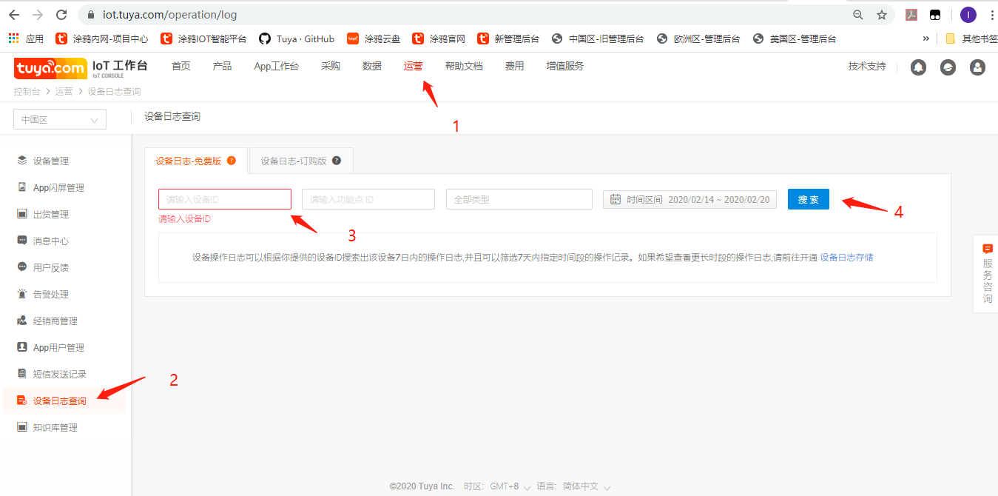Open the Chrome profile avatar
The height and width of the screenshot is (496, 998).
(968, 15)
